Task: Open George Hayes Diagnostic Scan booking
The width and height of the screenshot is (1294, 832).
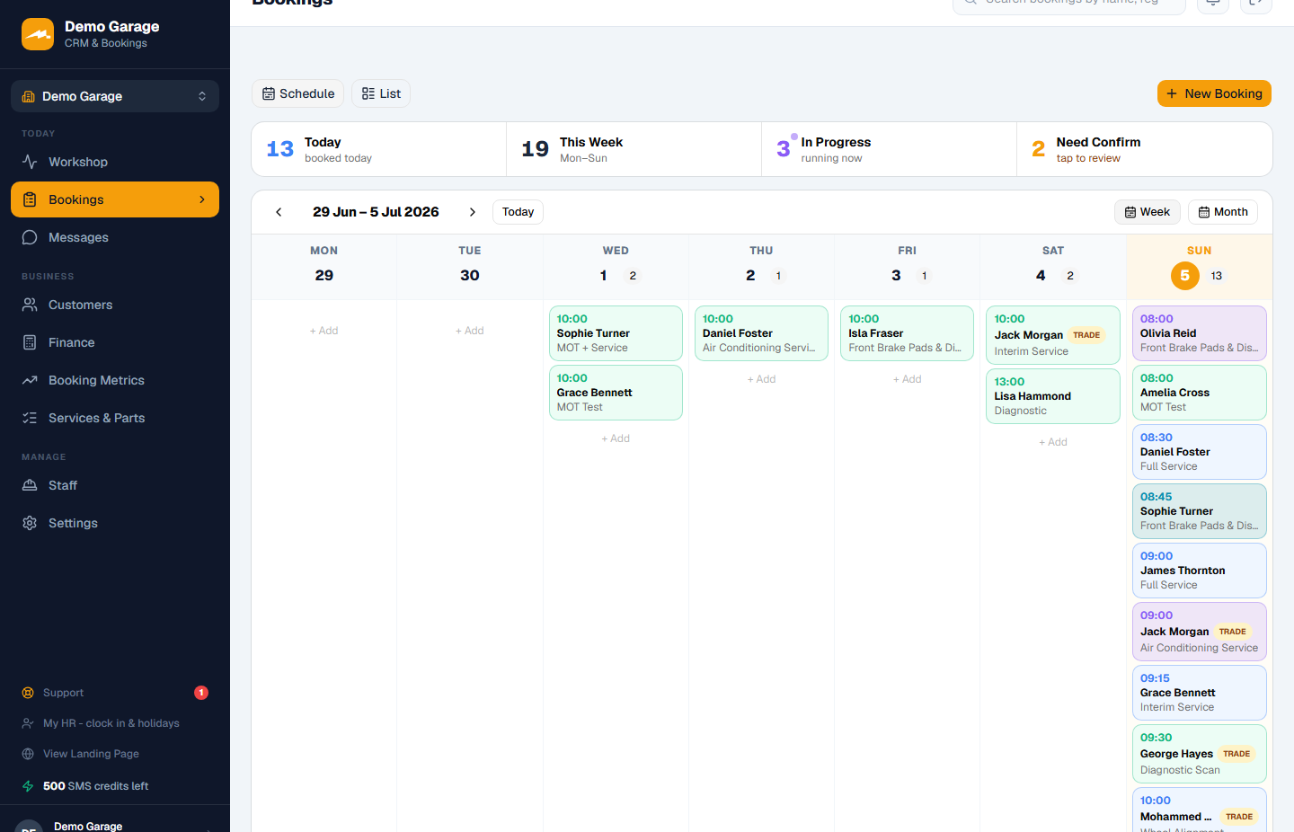Action: coord(1200,754)
